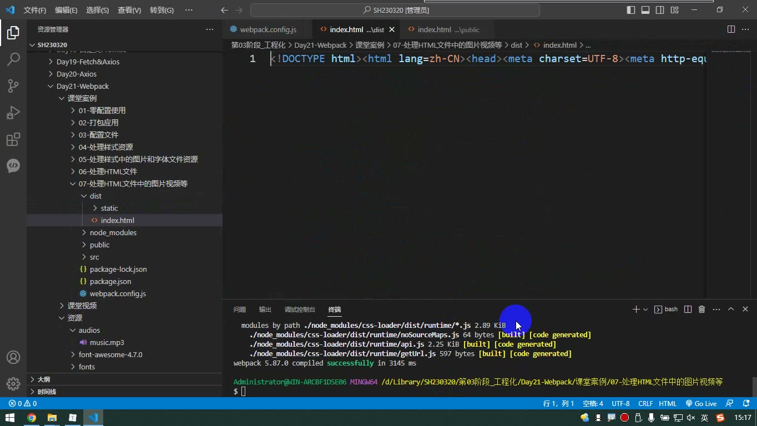Image resolution: width=757 pixels, height=426 pixels.
Task: Go forward with the navigation arrow
Action: point(239,10)
